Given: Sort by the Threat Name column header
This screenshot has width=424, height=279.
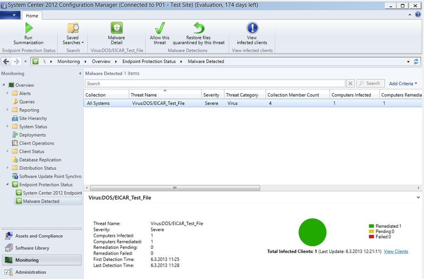Looking at the screenshot, I should coord(165,95).
